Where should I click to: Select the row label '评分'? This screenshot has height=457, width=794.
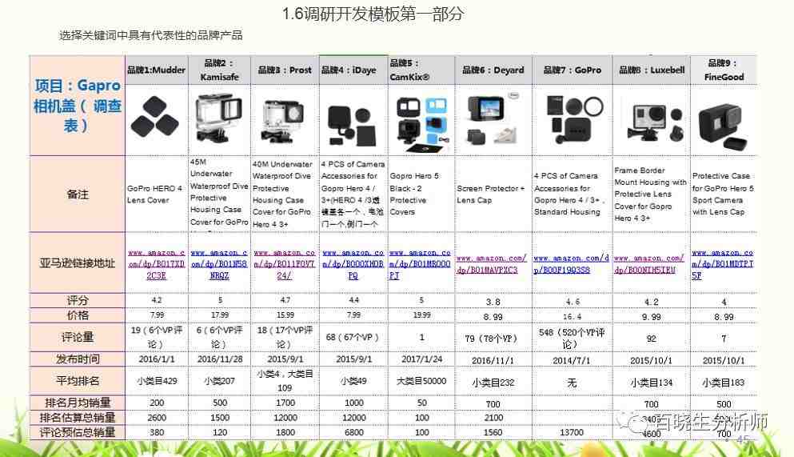pyautogui.click(x=77, y=300)
